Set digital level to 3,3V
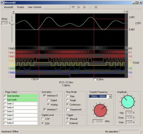 tap(43, 119)
